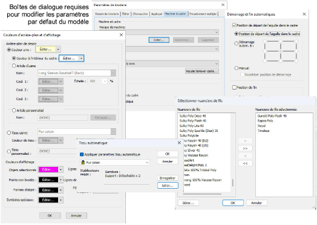Click the magenta Objets sélectionnés color swatch

pyautogui.click(x=48, y=169)
